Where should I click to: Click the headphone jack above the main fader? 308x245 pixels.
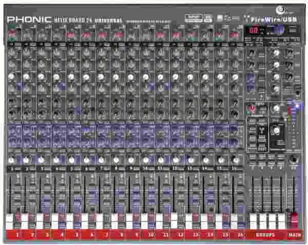tap(294, 159)
